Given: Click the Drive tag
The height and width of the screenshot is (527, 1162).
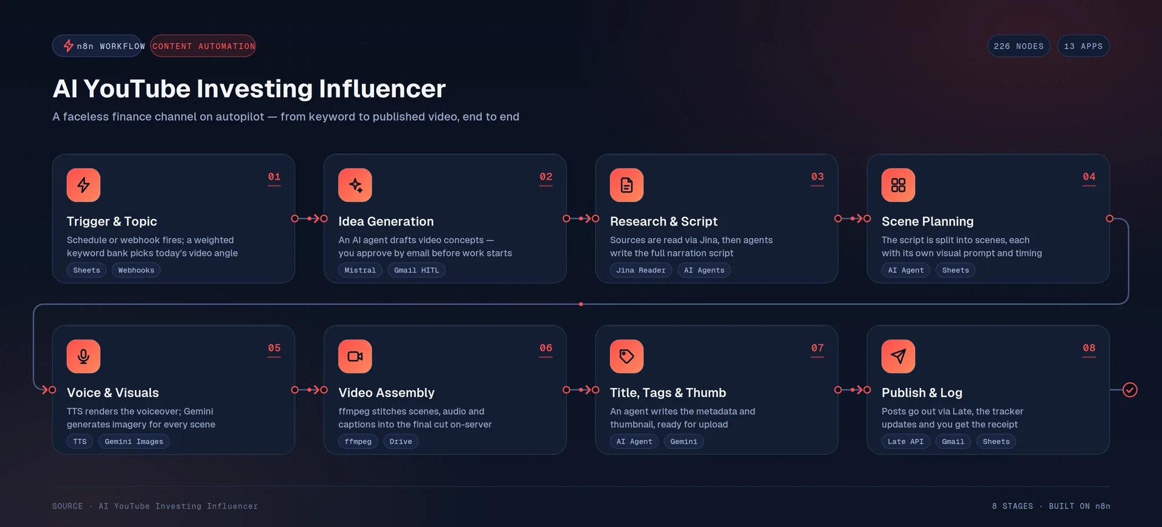Looking at the screenshot, I should (x=401, y=442).
